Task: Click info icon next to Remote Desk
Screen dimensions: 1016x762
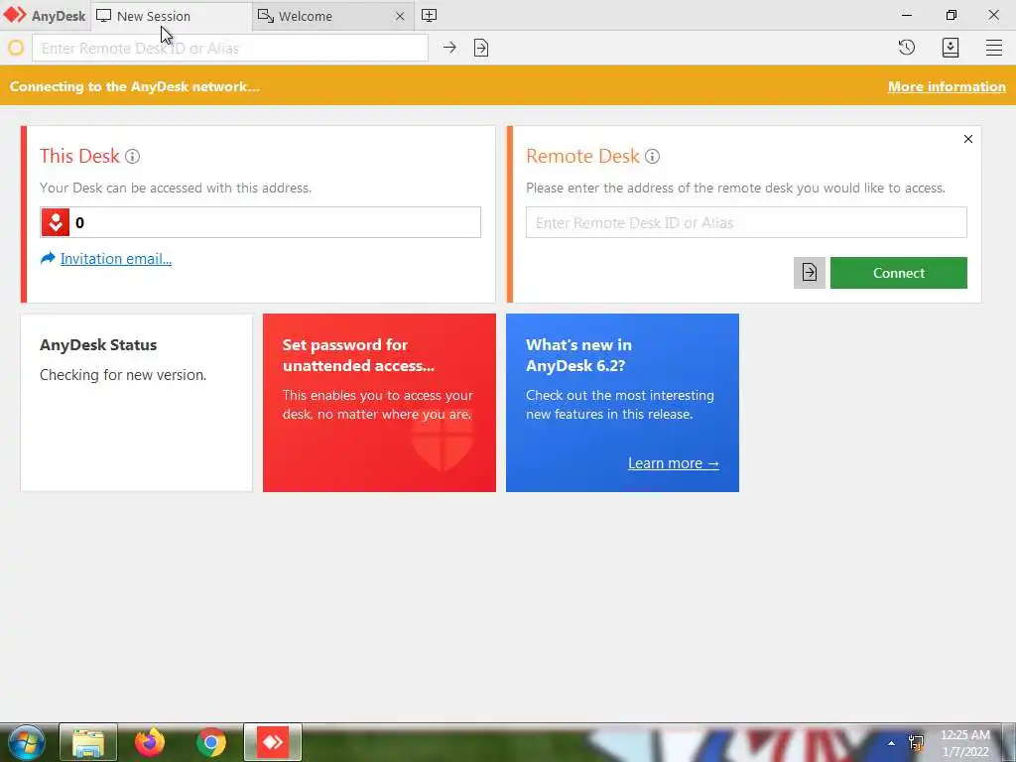Action: 653,156
